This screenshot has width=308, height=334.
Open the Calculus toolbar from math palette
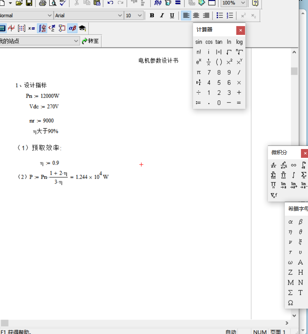[42, 28]
